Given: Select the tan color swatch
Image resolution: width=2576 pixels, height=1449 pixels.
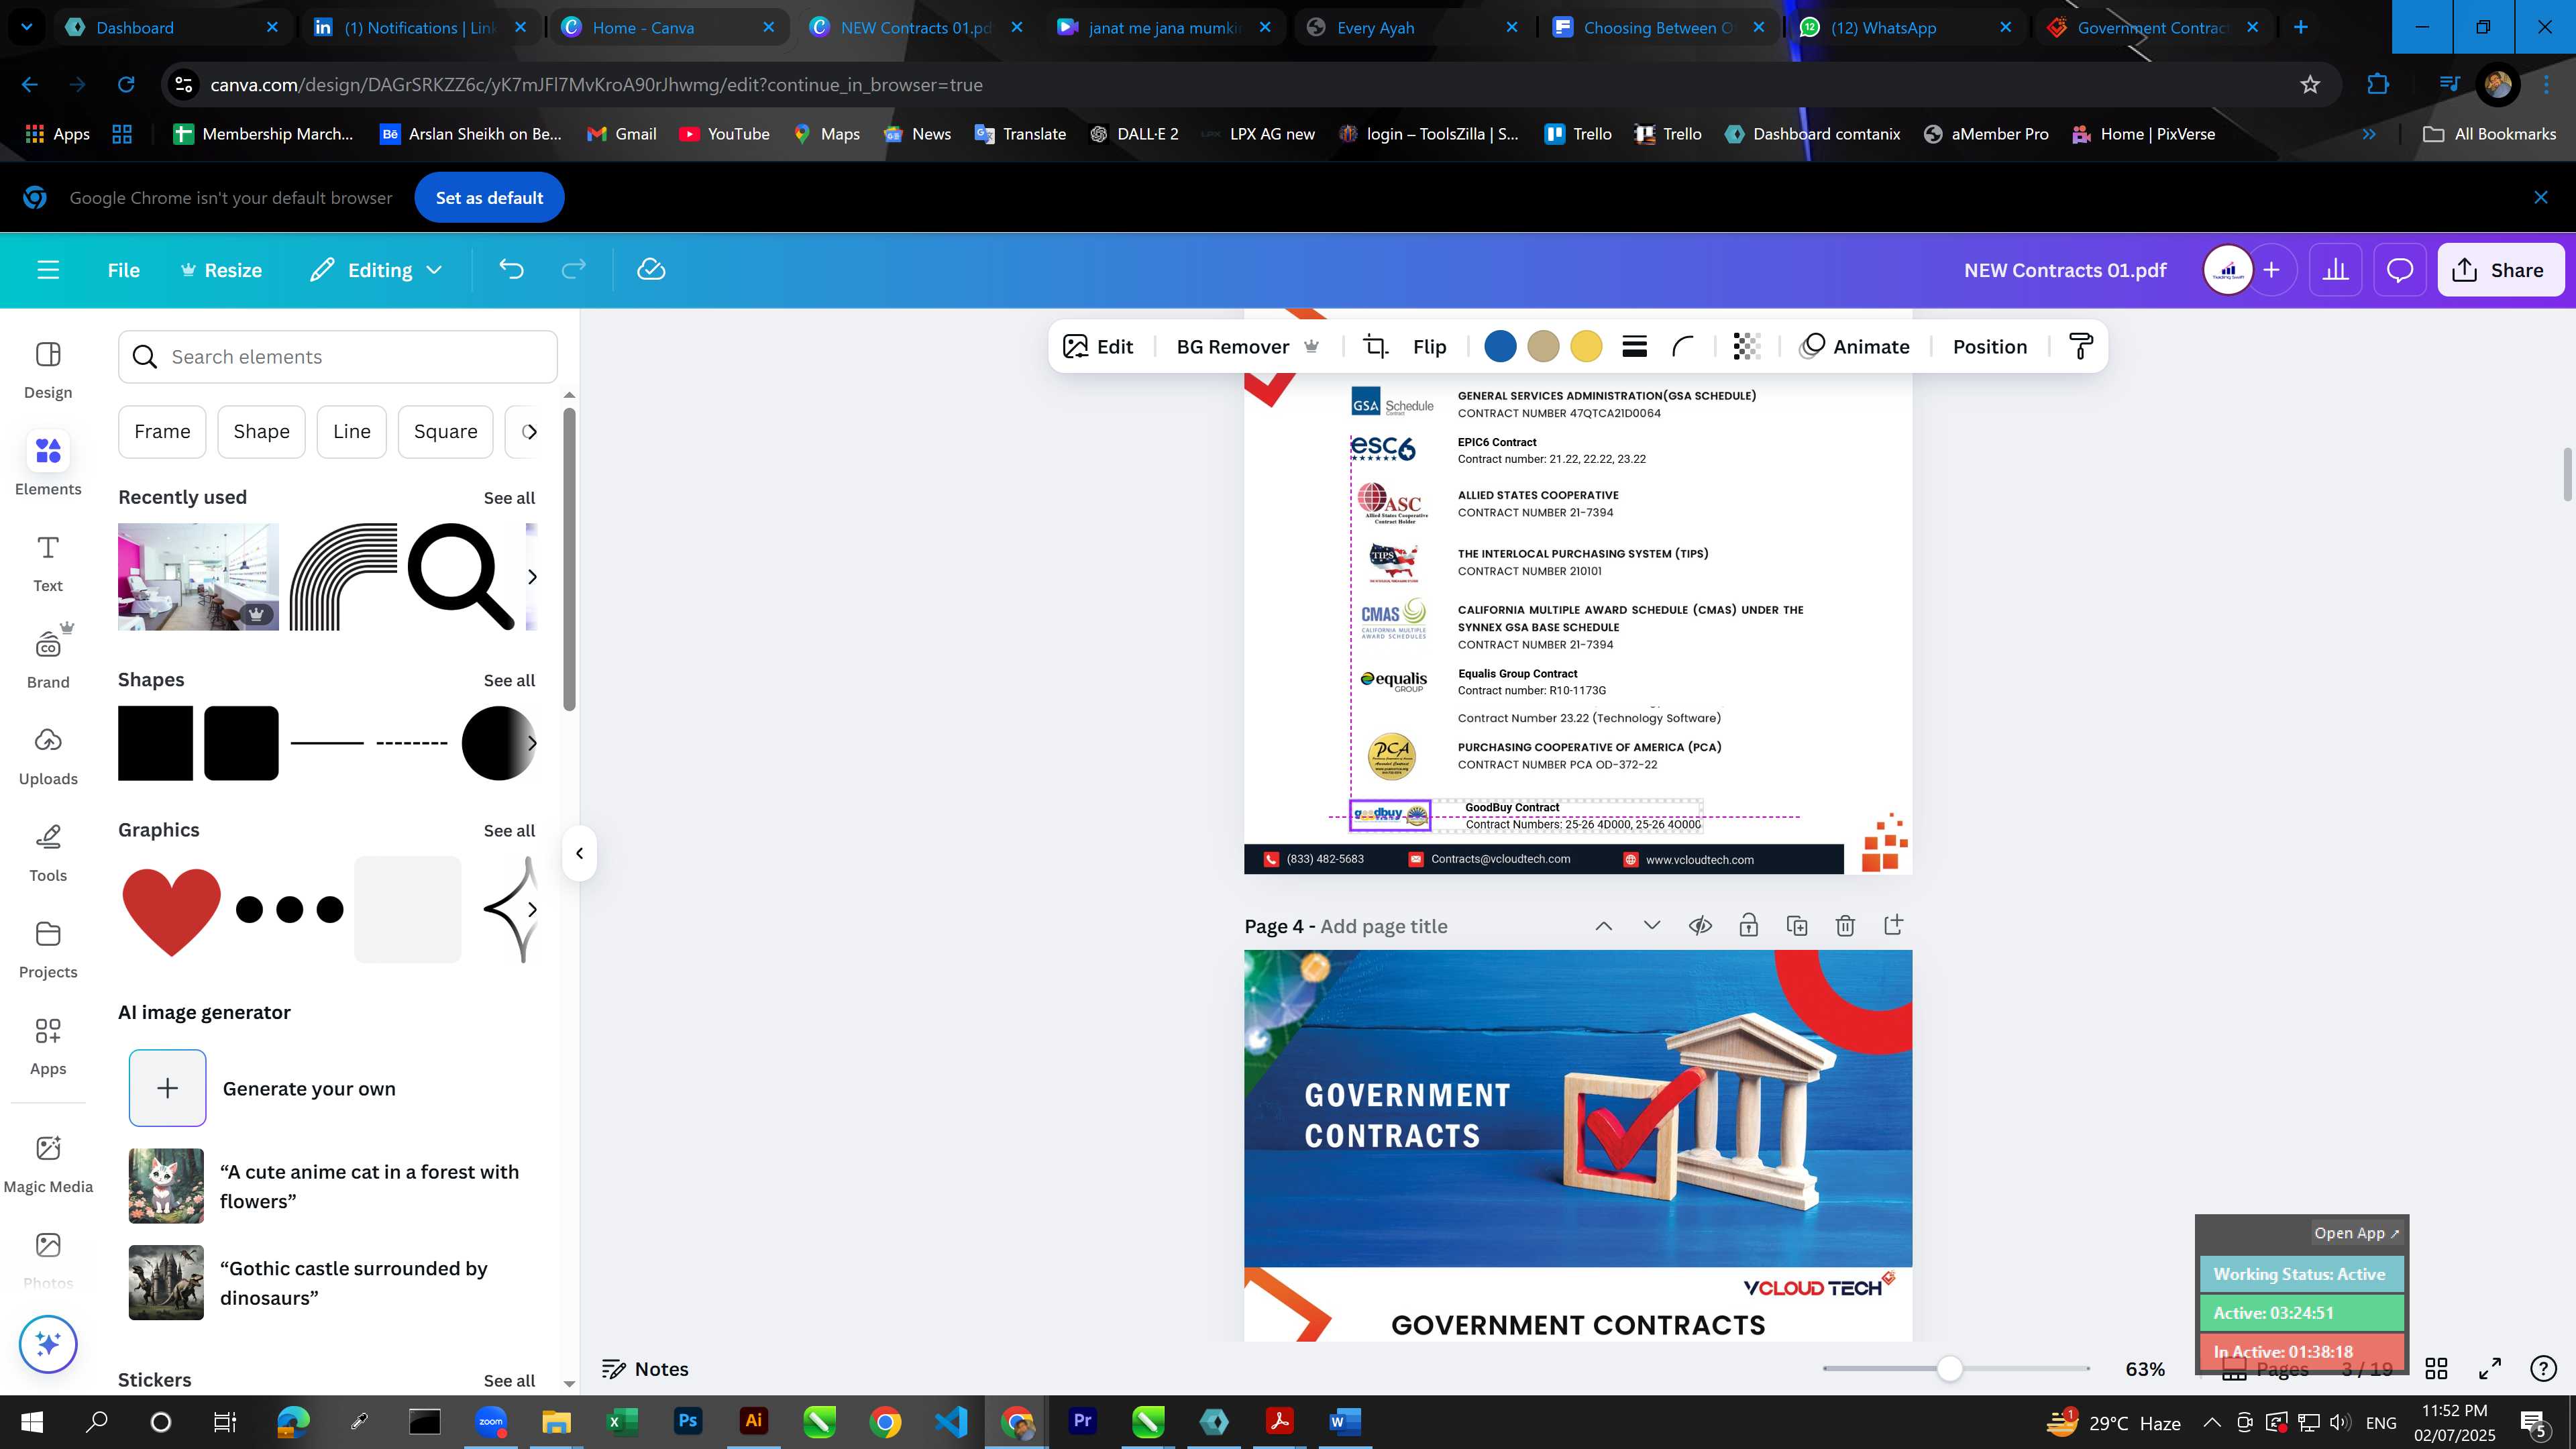Looking at the screenshot, I should pyautogui.click(x=1543, y=347).
